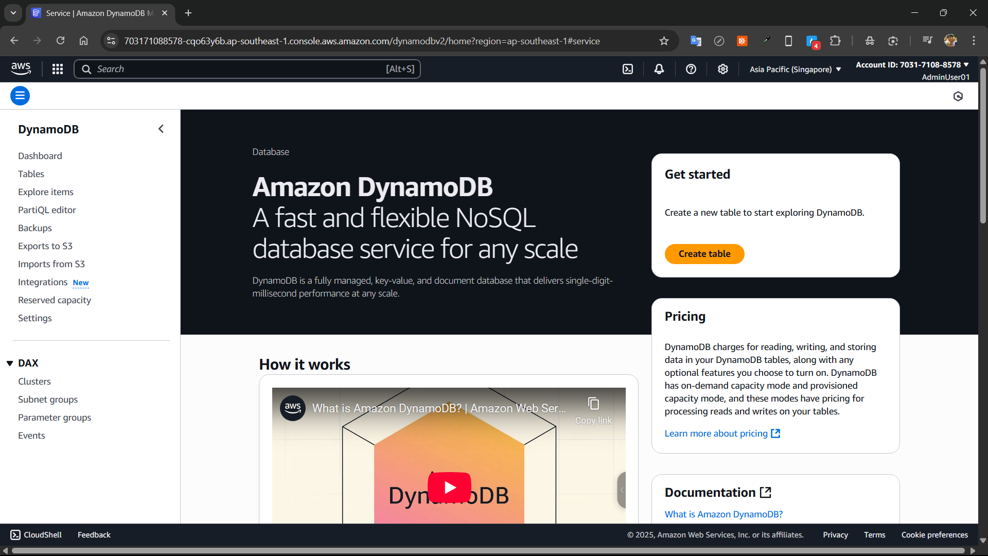Viewport: 988px width, 556px height.
Task: Click the compass extension icon
Action: coord(719,41)
